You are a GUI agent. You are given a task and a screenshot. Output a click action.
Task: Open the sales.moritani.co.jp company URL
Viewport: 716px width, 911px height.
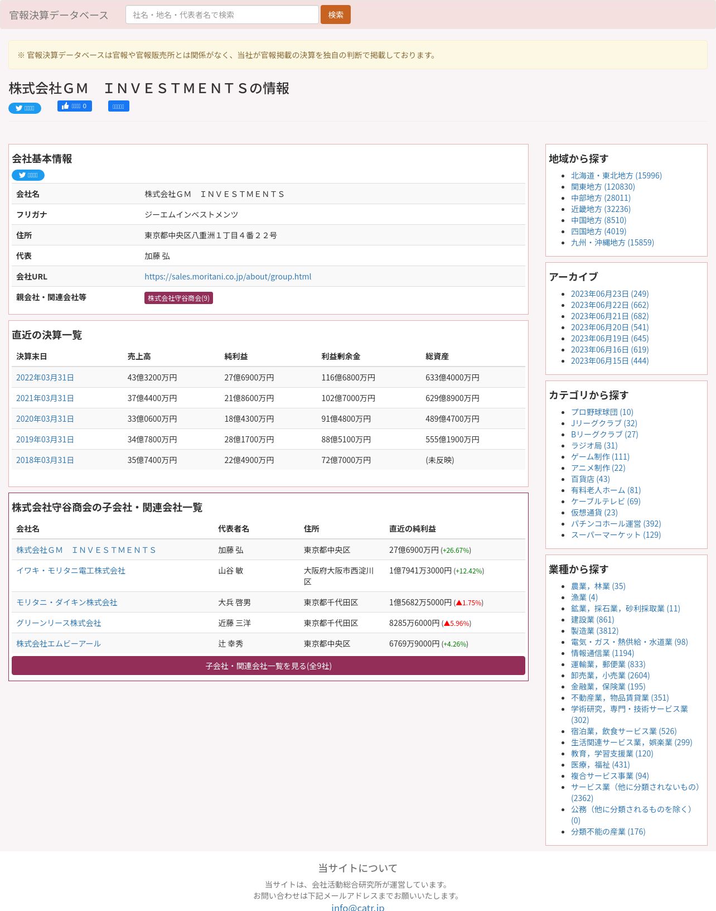point(228,277)
